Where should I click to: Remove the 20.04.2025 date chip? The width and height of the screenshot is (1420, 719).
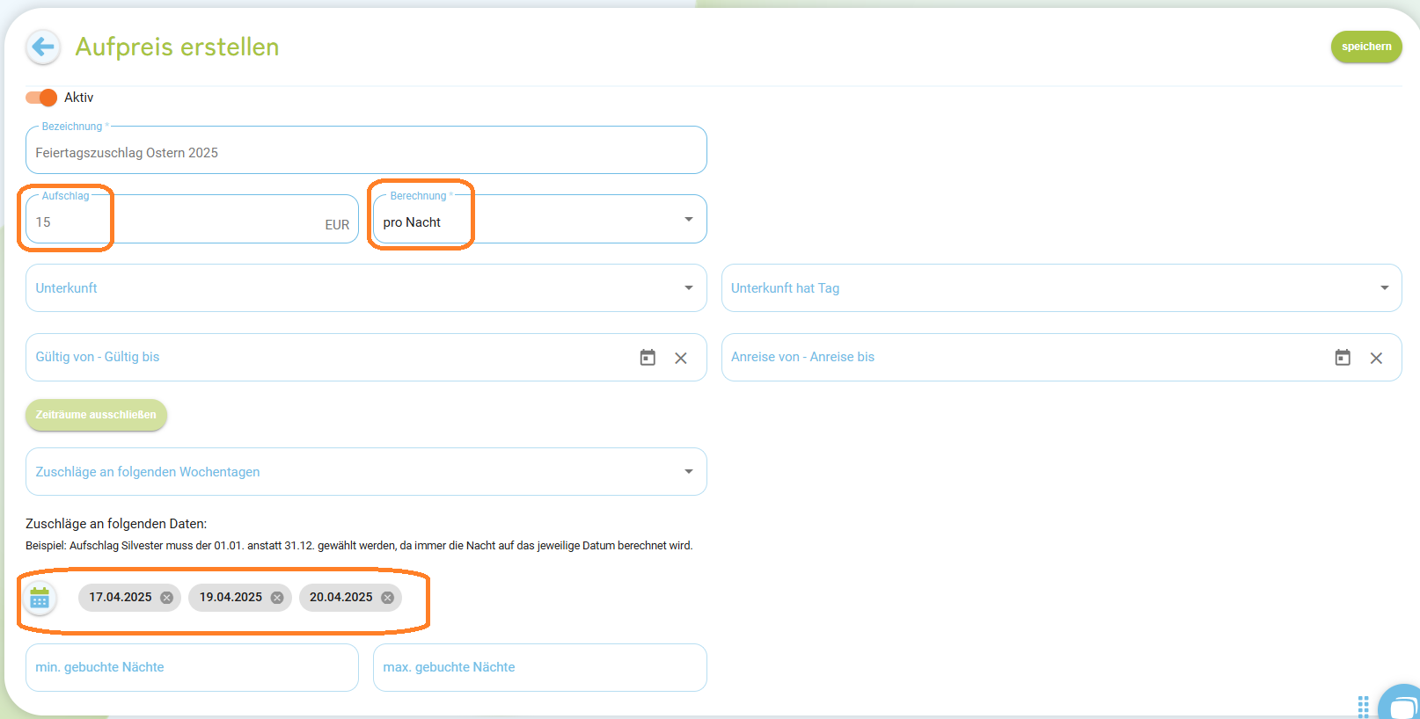click(x=387, y=598)
